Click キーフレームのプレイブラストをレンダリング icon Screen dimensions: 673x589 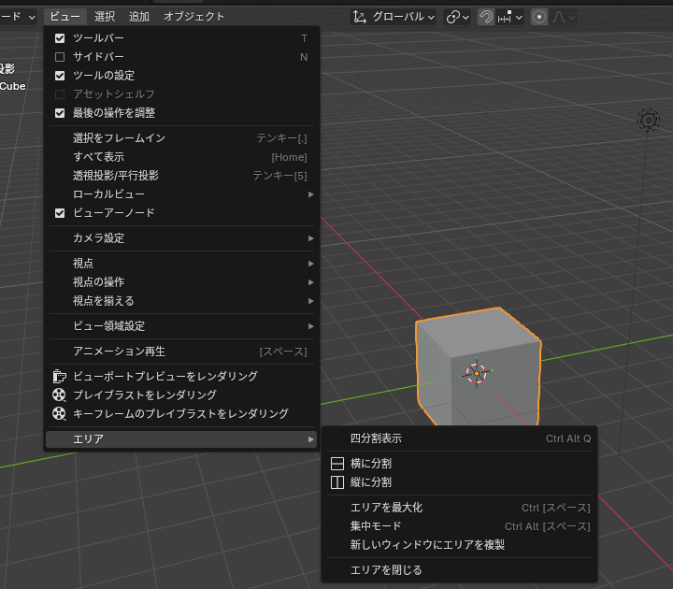tap(59, 414)
